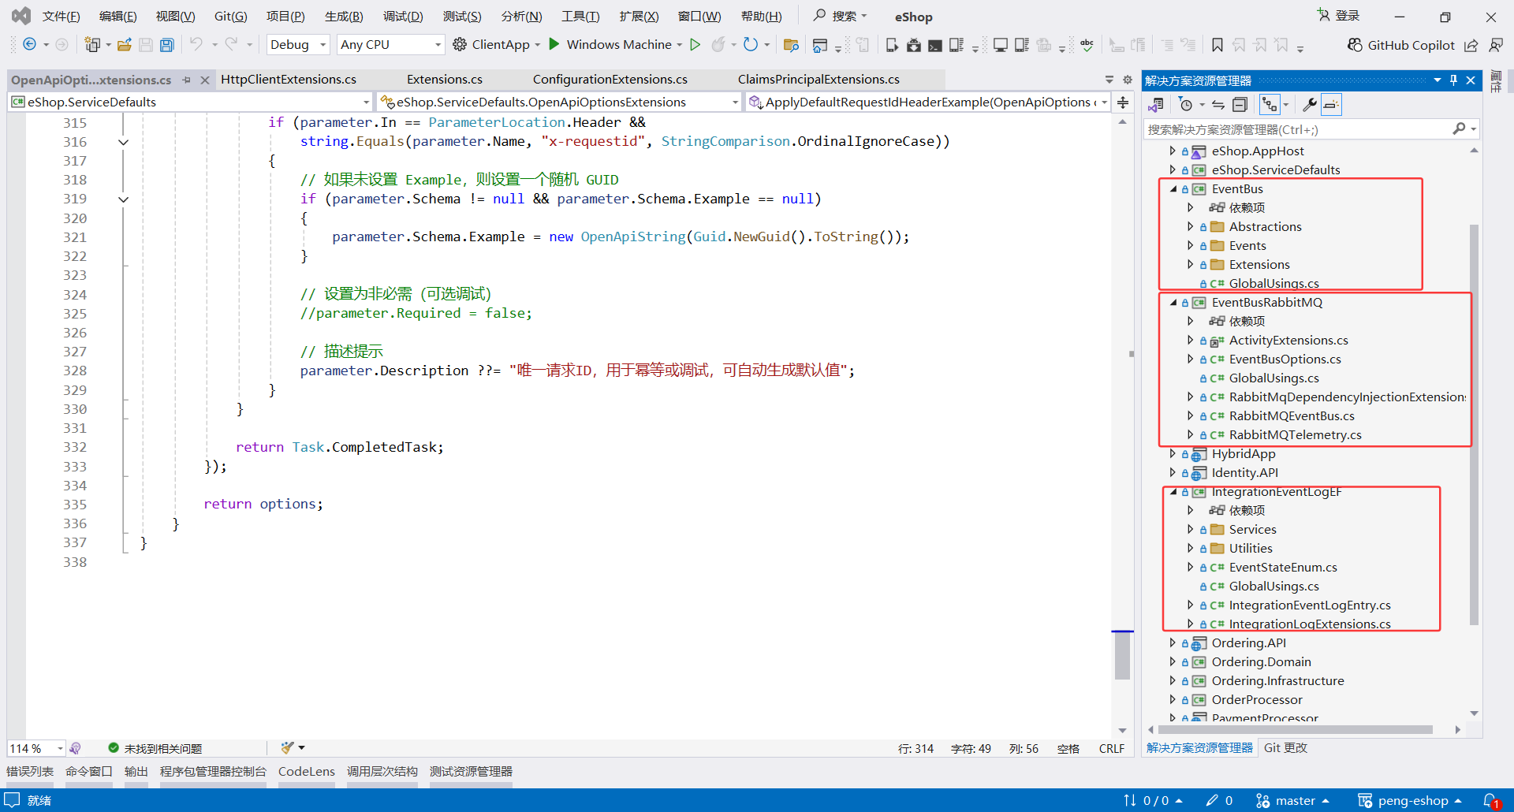1514x812 pixels.
Task: Expand the Services folder under IntegrationEventLogEF
Action: [1190, 530]
